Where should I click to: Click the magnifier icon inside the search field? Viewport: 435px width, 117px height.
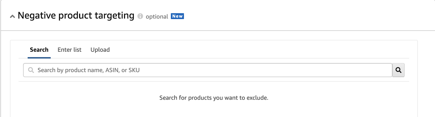pyautogui.click(x=31, y=70)
